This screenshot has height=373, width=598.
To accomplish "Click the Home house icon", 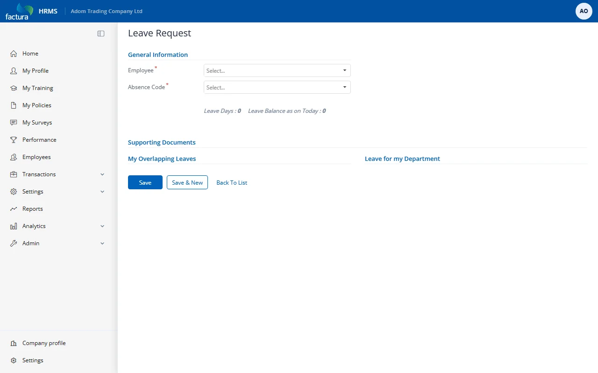I will (x=14, y=54).
